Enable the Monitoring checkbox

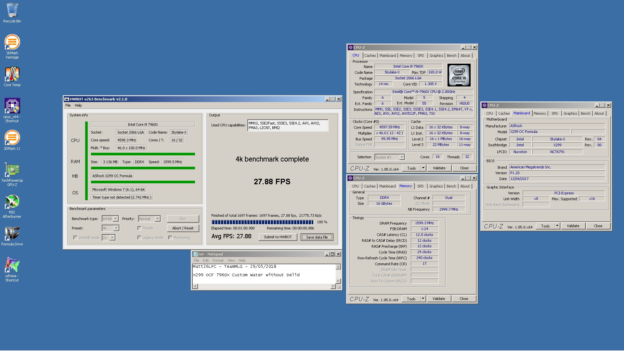[170, 238]
